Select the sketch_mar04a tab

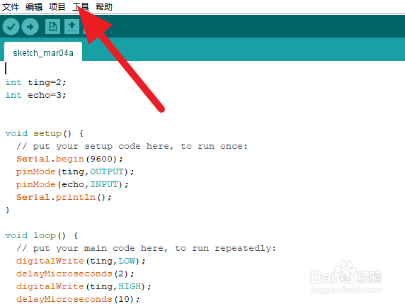coord(43,52)
